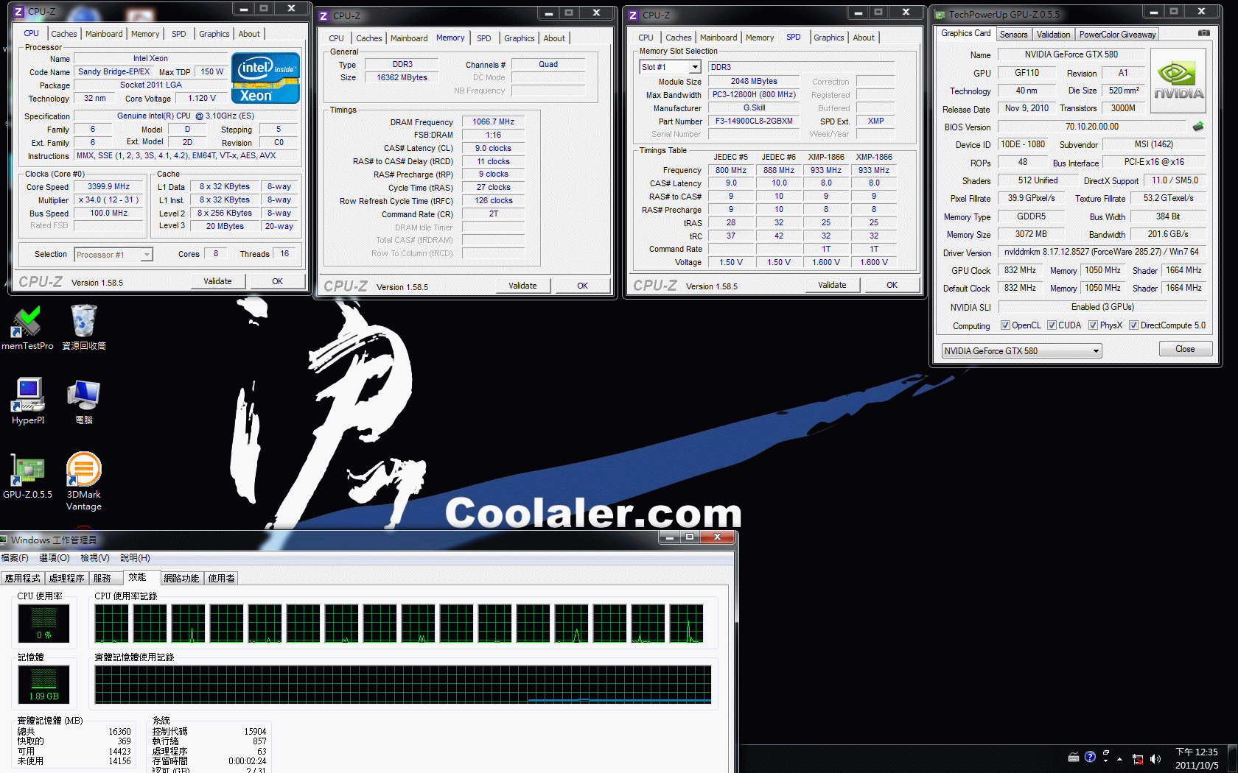Launch the 3DMark Vantage desktop shortcut

83,481
